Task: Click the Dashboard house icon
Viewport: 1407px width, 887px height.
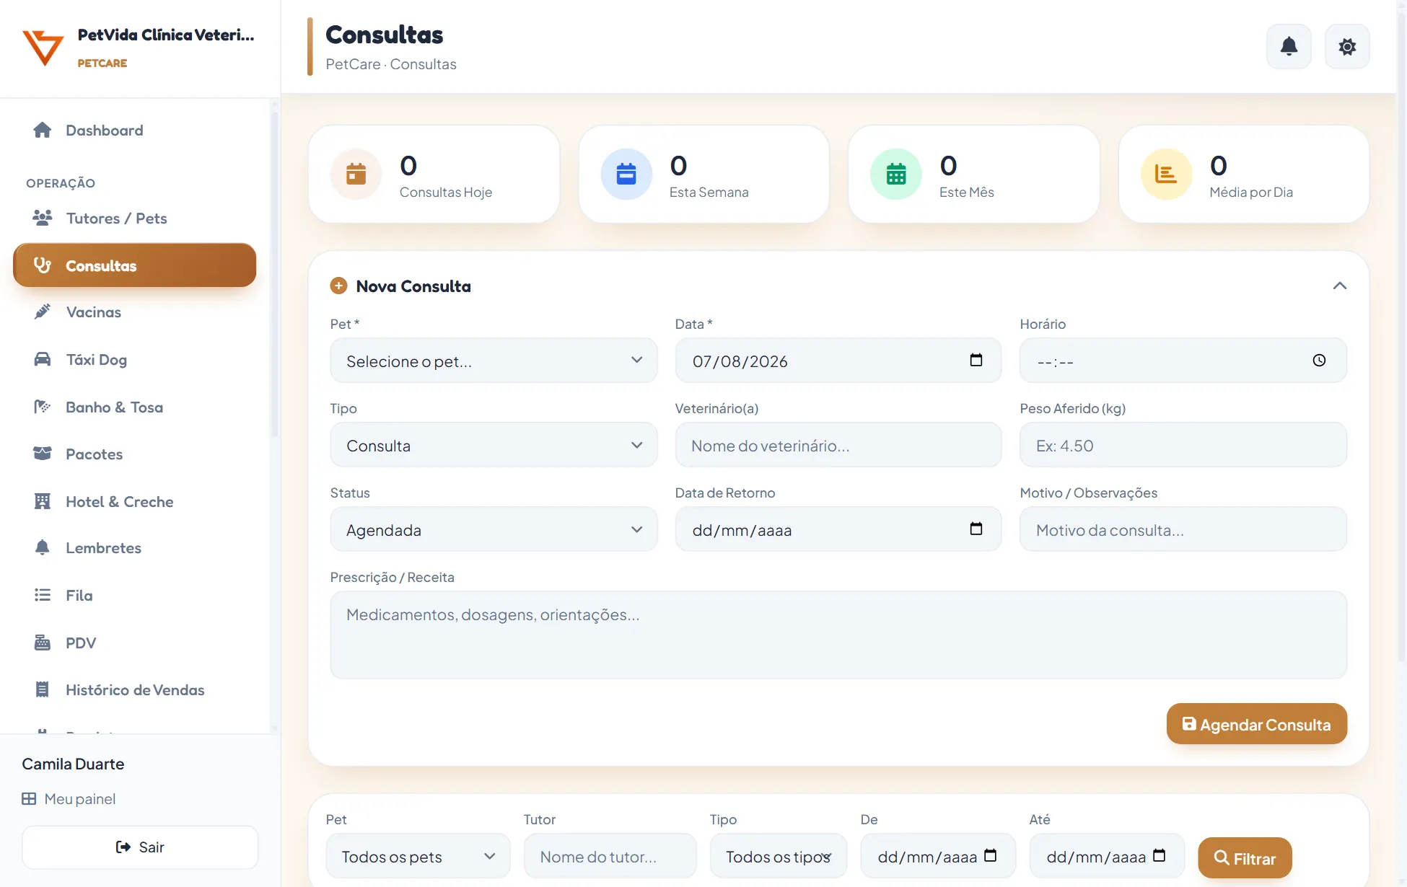Action: 43,131
